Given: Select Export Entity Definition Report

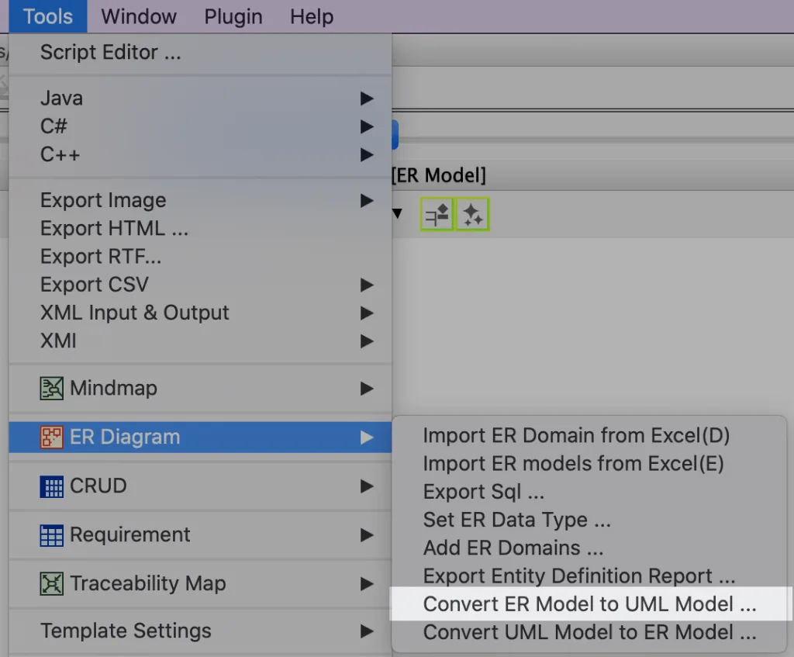Looking at the screenshot, I should [x=589, y=576].
